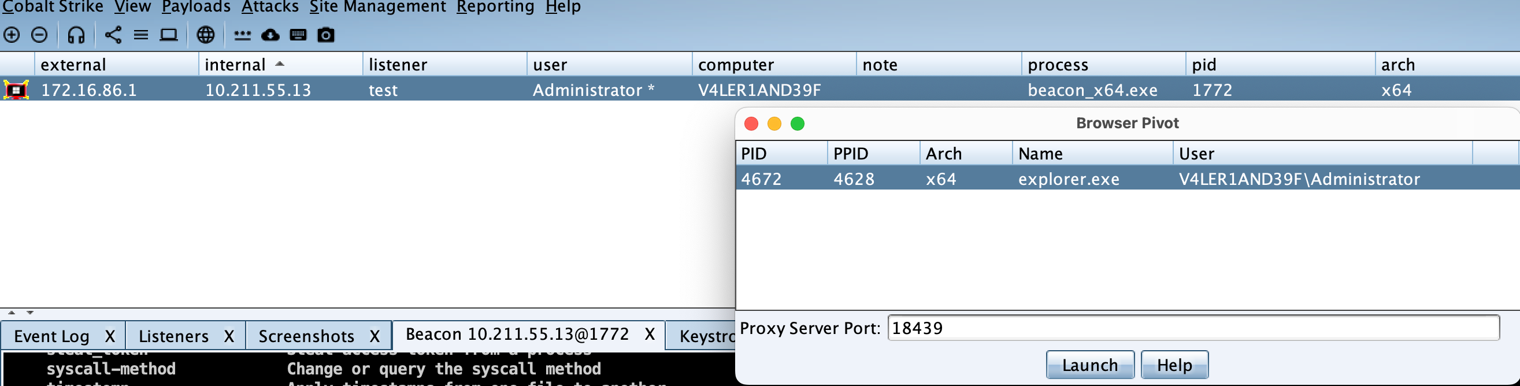Close the Screenshots tab
Image resolution: width=1520 pixels, height=386 pixels.
[x=375, y=336]
